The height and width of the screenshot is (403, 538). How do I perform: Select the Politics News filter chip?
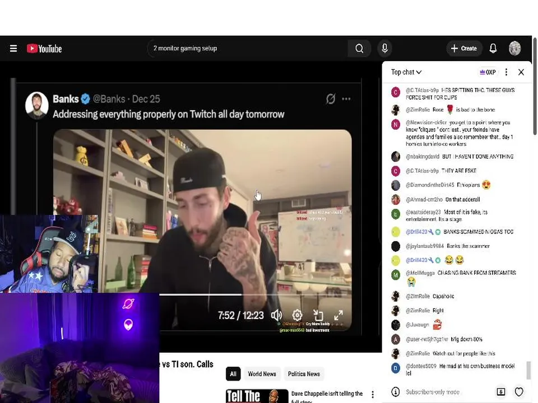point(304,374)
